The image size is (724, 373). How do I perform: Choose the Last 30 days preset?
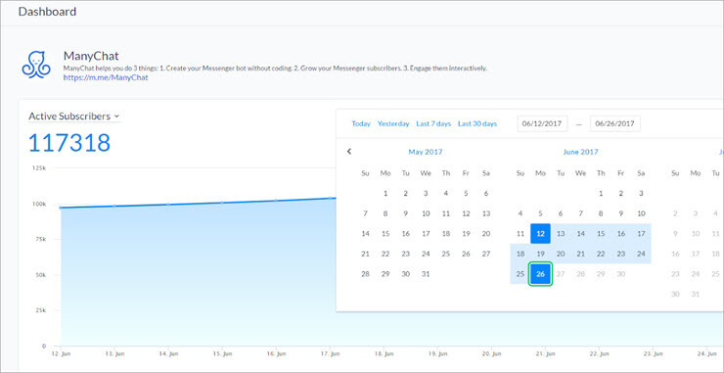point(477,124)
